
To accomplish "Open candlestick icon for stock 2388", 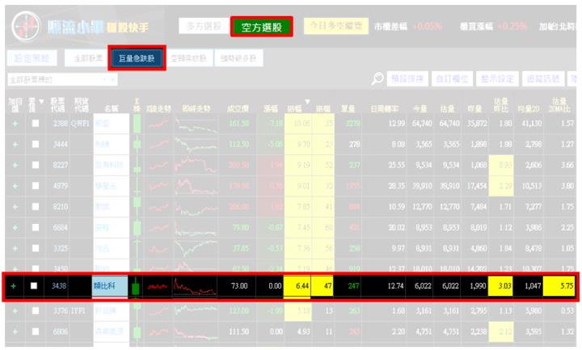I will click(137, 123).
